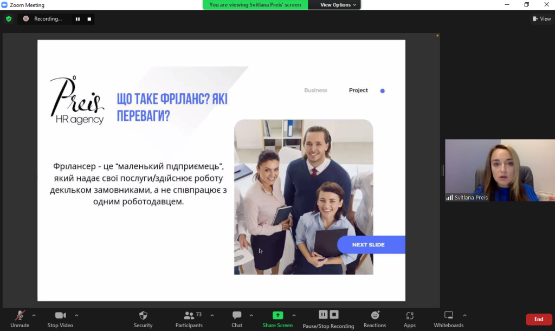Screen dimensions: 555x331
Task: Click the green Share Screen icon
Action: 277,315
